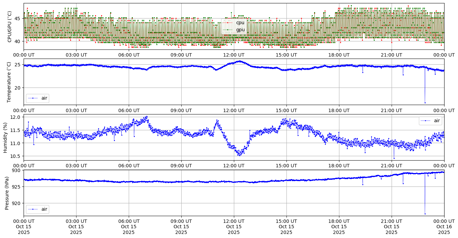
Task: Select the air legend marker in Temperature plot
Action: [x=33, y=98]
